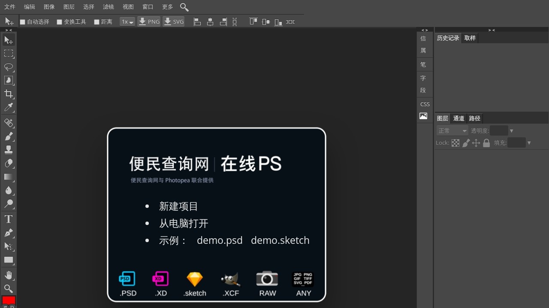549x308 pixels.
Task: Click align top edges icon
Action: (x=253, y=22)
